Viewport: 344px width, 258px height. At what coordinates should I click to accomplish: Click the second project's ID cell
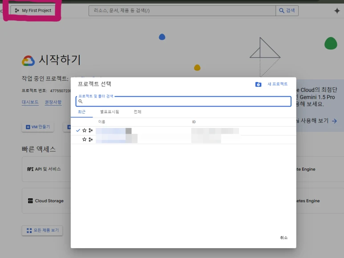pos(206,139)
